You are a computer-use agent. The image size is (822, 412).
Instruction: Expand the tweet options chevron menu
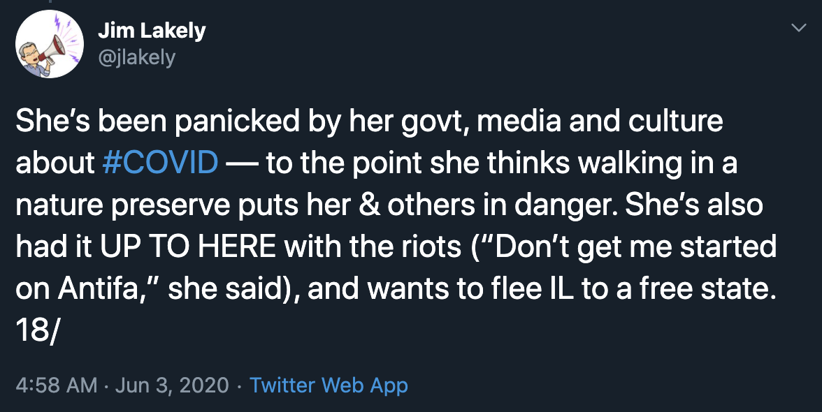pyautogui.click(x=798, y=28)
